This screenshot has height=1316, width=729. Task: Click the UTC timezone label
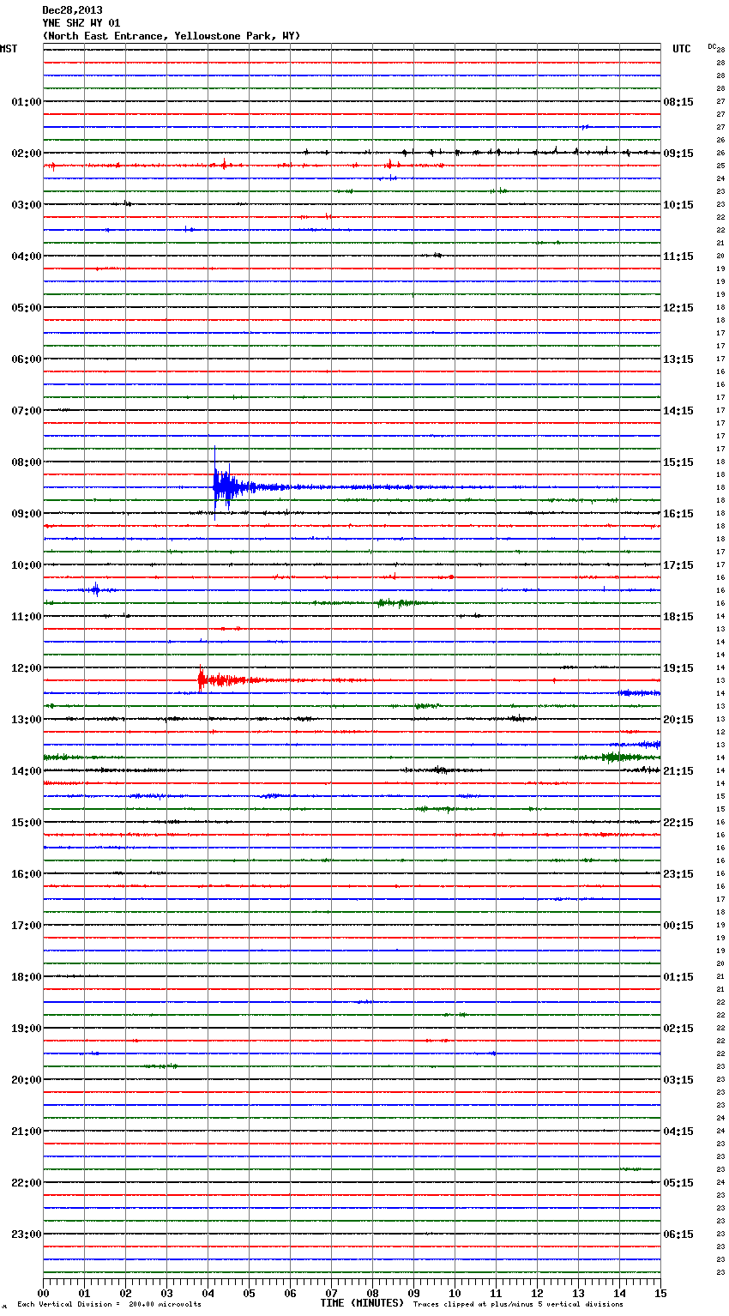tap(682, 49)
